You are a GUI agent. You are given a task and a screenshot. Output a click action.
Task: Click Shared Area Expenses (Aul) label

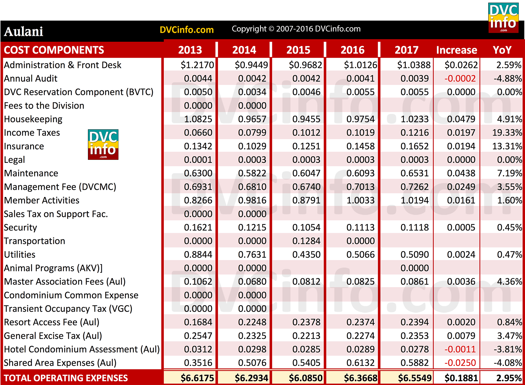coord(60,363)
